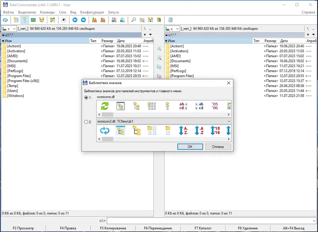The height and width of the screenshot is (232, 318).
Task: Click into the c:\> command line field
Action: [209, 220]
